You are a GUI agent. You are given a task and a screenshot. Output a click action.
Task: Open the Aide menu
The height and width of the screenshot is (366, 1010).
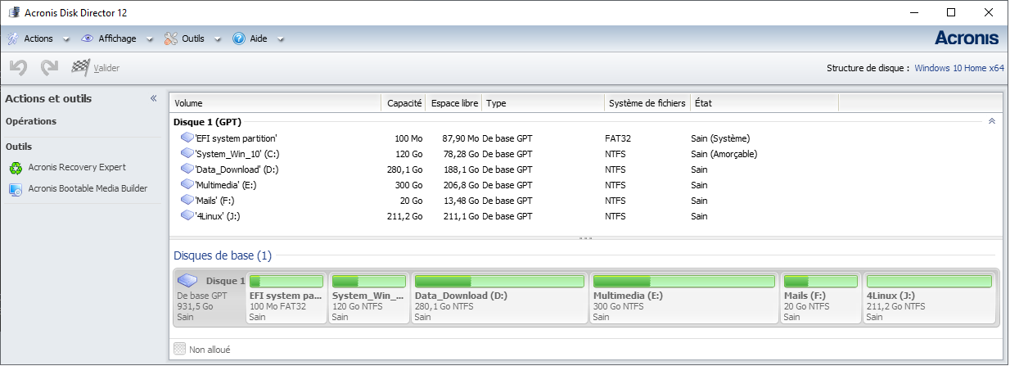point(250,38)
